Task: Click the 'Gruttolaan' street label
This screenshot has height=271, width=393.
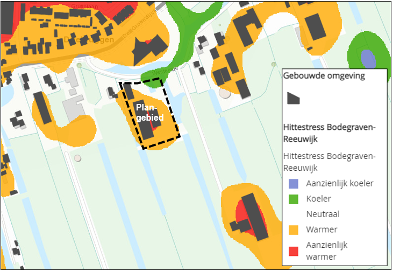Action: [84, 6]
